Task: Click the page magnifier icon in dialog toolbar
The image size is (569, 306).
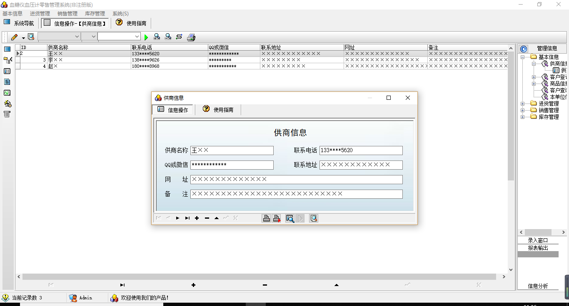Action: [x=314, y=218]
